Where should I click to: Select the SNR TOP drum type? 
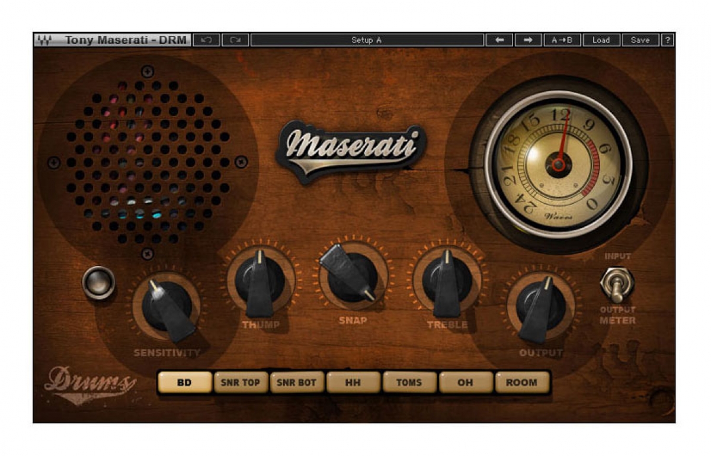[x=241, y=383]
